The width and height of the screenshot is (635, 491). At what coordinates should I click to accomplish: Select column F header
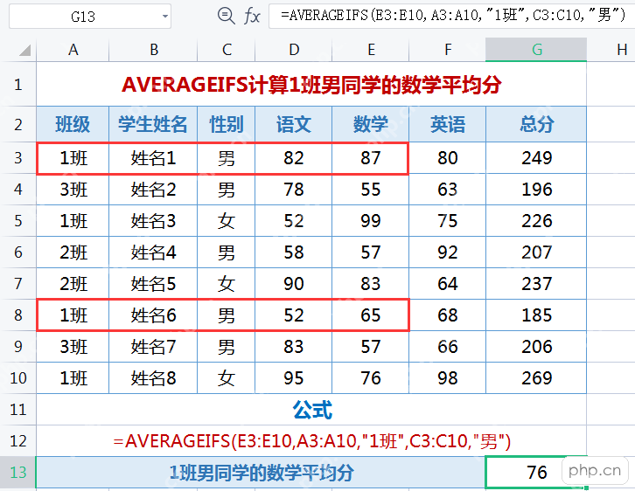(448, 50)
